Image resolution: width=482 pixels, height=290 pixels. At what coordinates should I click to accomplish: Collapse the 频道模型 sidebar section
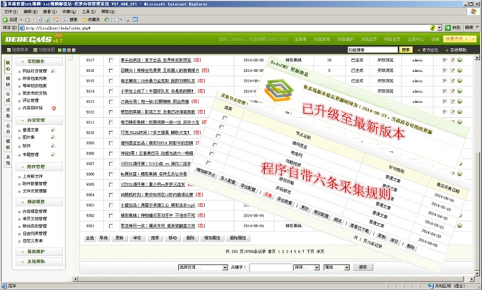coord(39,201)
